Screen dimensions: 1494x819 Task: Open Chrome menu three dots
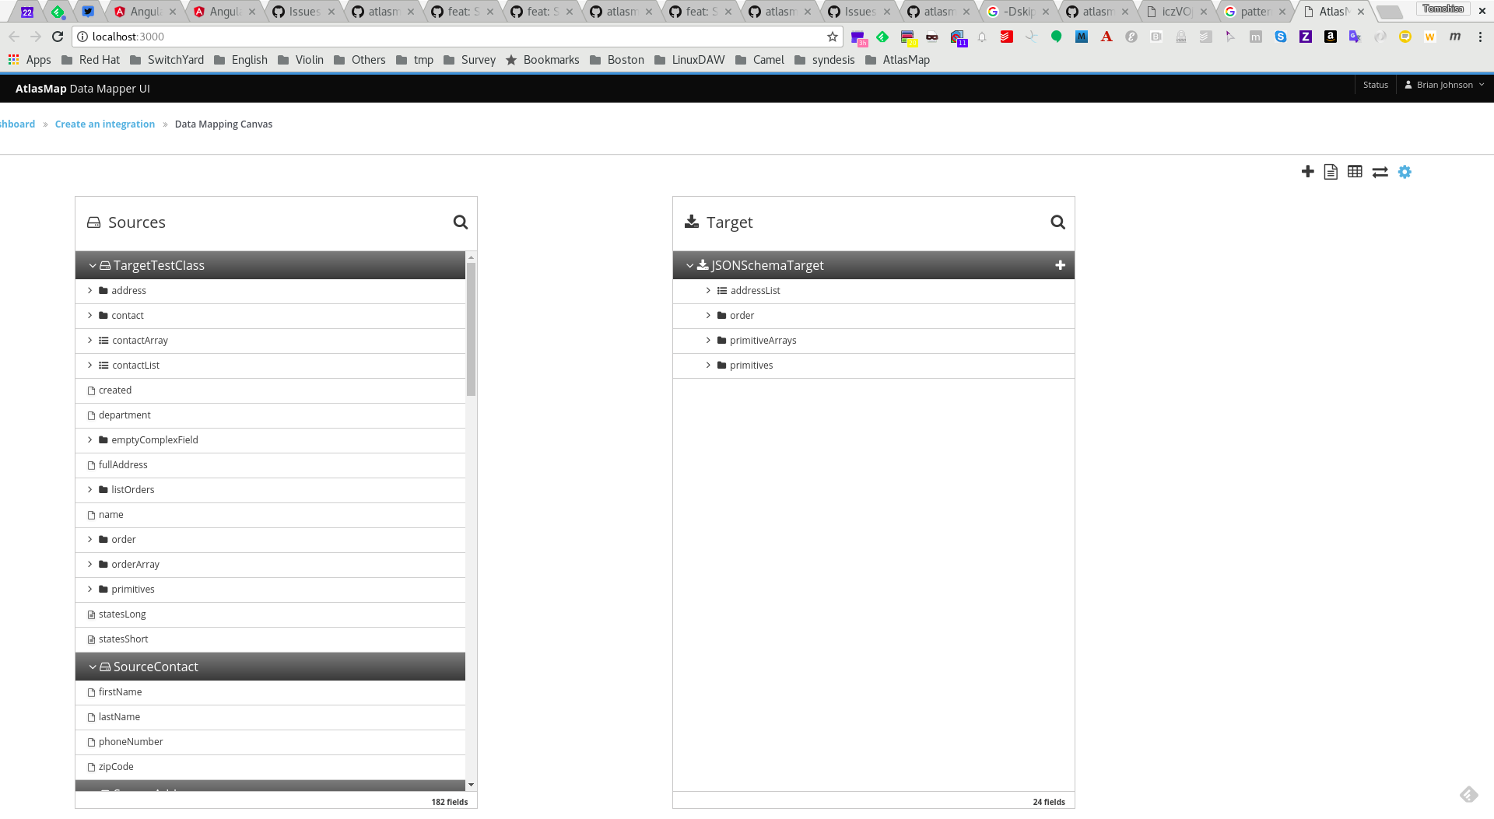coord(1480,37)
